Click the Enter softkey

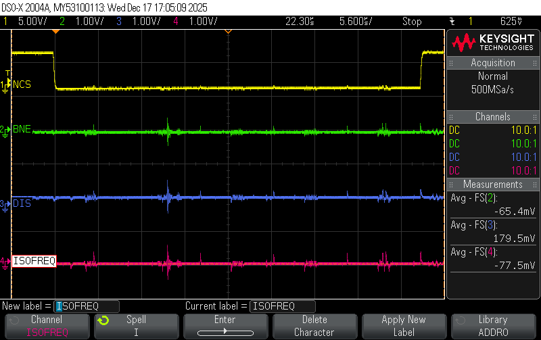225,326
